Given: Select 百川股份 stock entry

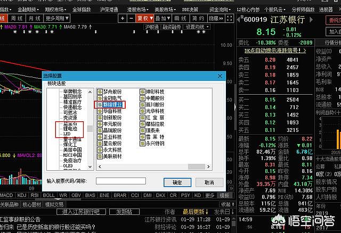Looking at the screenshot, I should 152,105.
